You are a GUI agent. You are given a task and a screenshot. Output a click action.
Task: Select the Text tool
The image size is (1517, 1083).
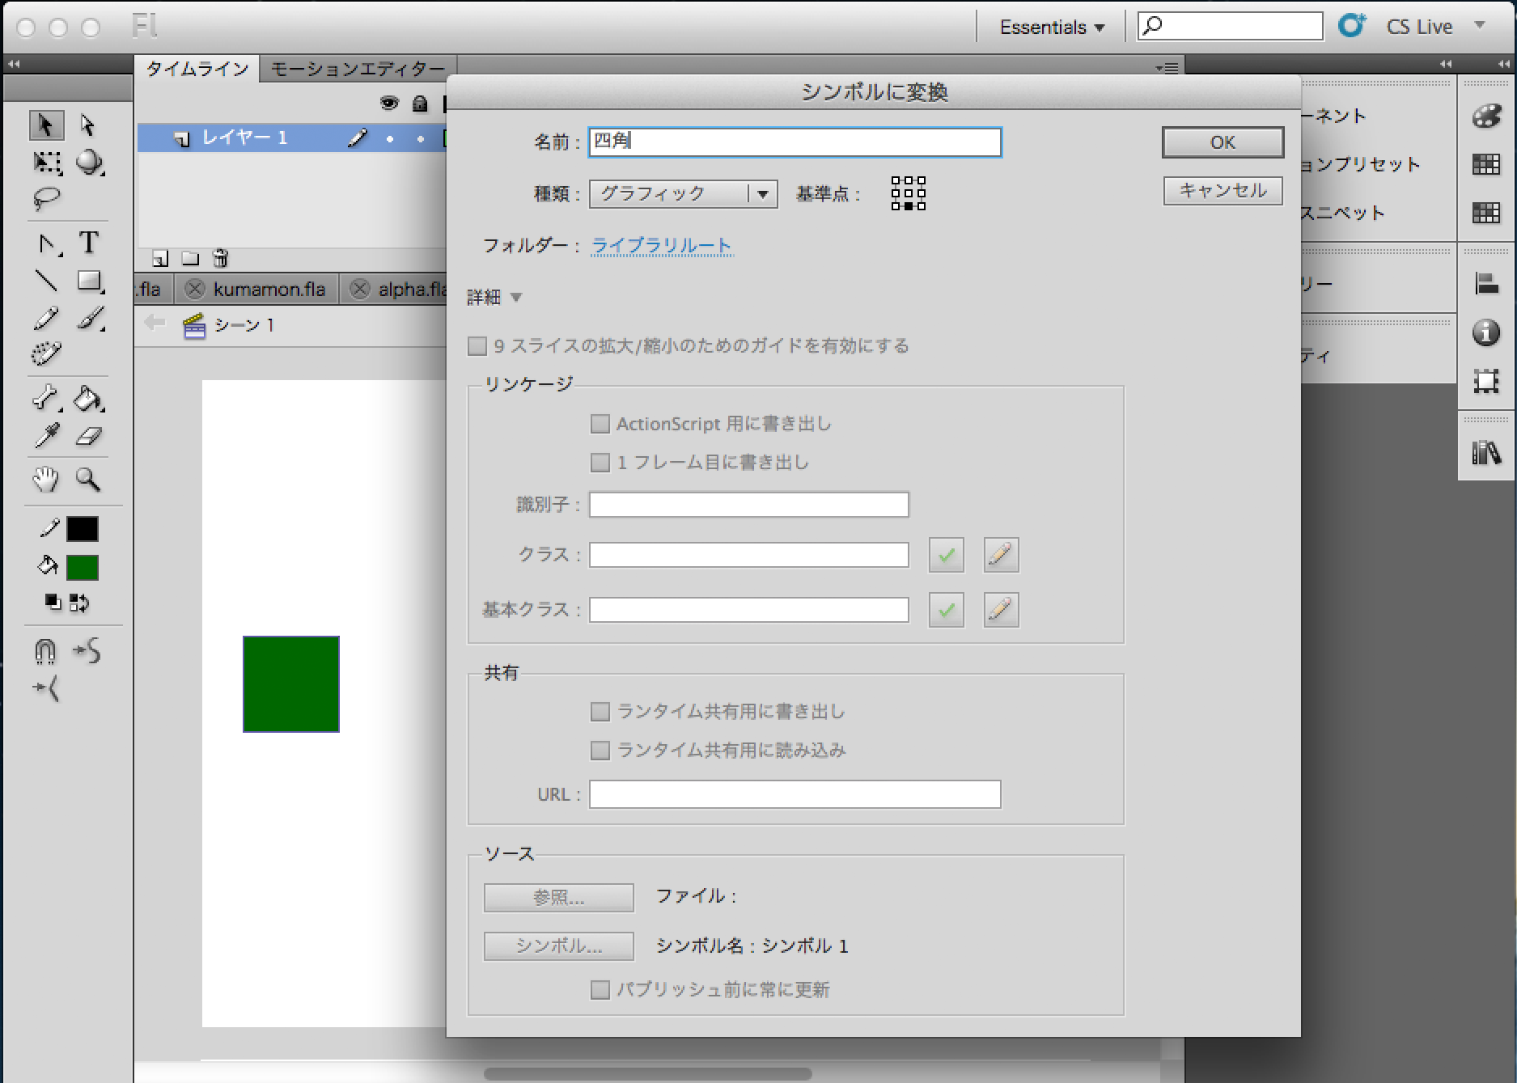88,243
